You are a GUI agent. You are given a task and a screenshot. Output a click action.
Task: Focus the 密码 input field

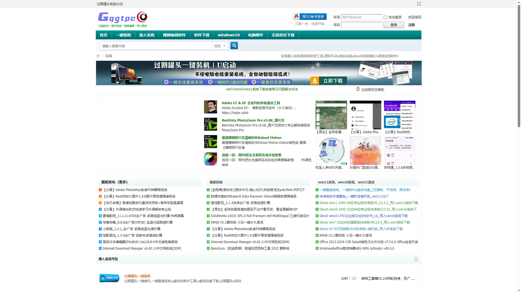(x=362, y=25)
